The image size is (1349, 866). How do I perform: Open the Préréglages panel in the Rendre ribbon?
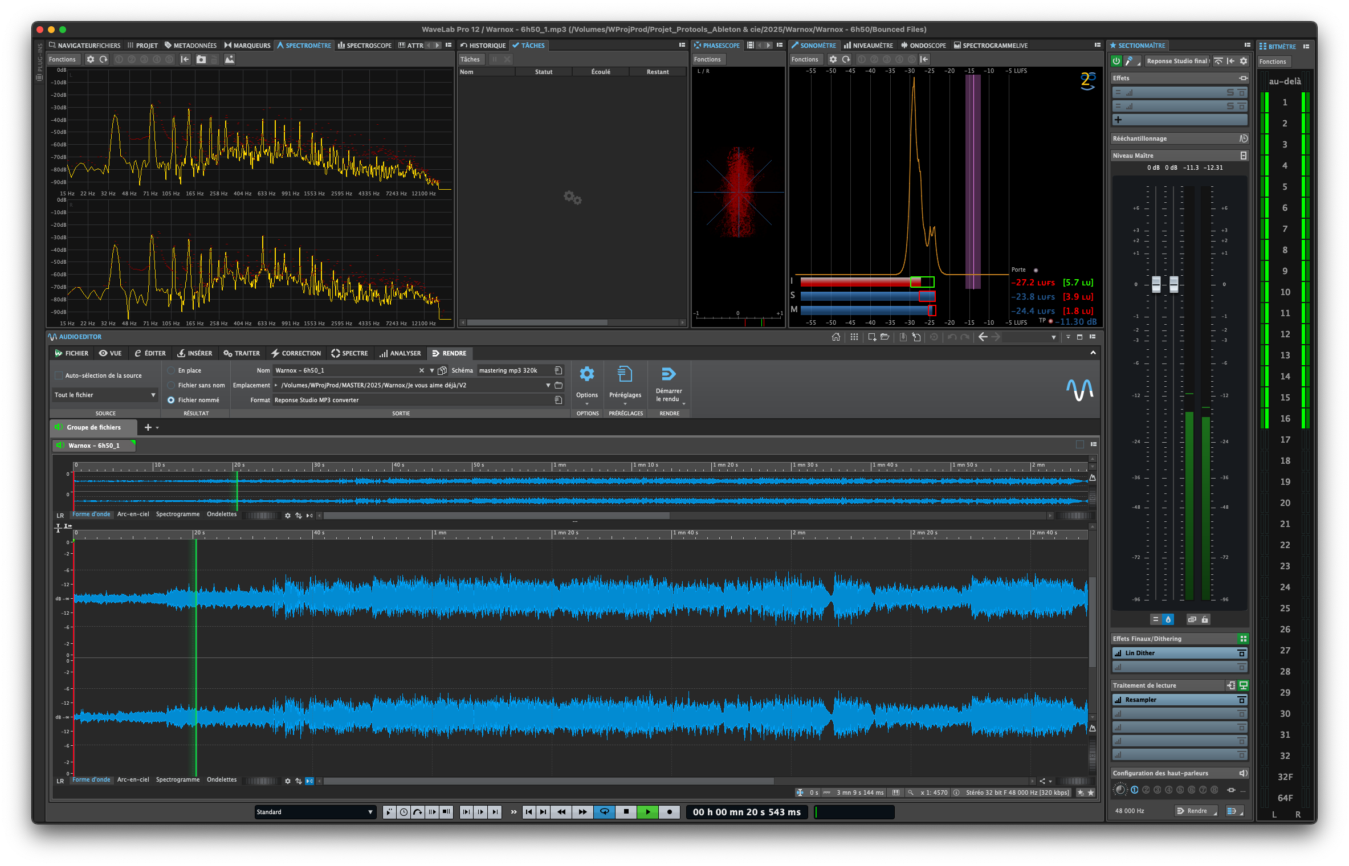tap(625, 374)
